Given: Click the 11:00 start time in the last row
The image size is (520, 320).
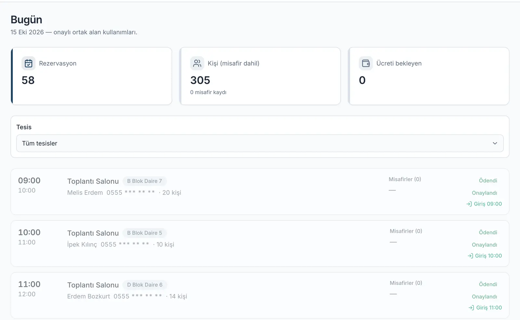Looking at the screenshot, I should click(x=29, y=284).
